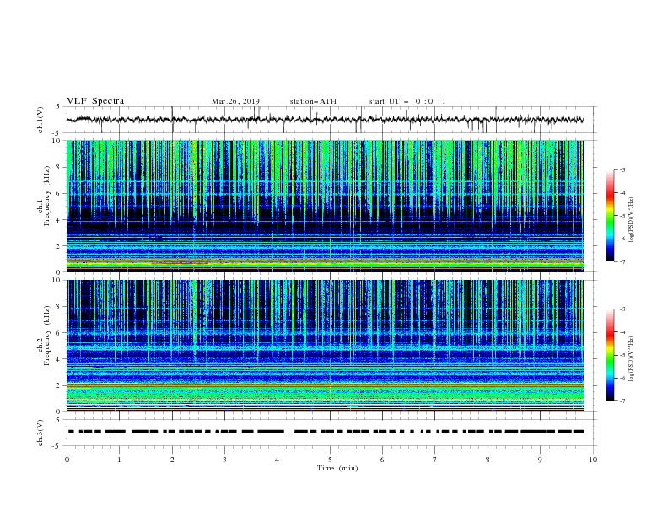The image size is (668, 516).
Task: Click the "station=ATH" header label
Action: [313, 101]
